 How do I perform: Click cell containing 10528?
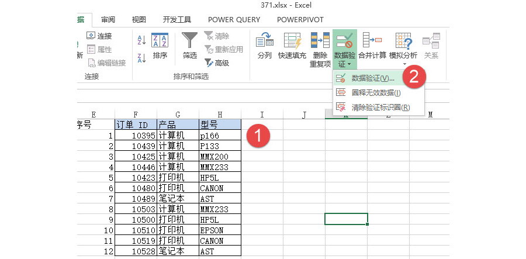136,251
